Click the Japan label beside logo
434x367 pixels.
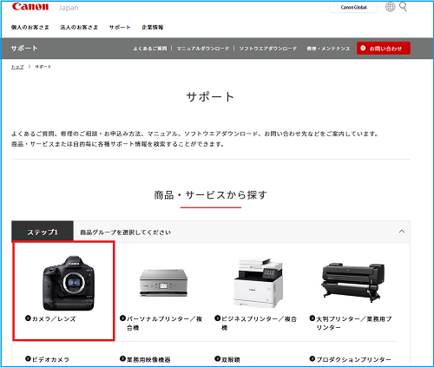[x=69, y=8]
